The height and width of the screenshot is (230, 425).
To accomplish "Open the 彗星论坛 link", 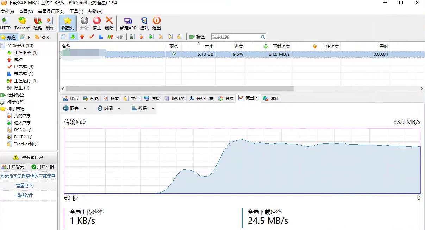I will click(24, 185).
